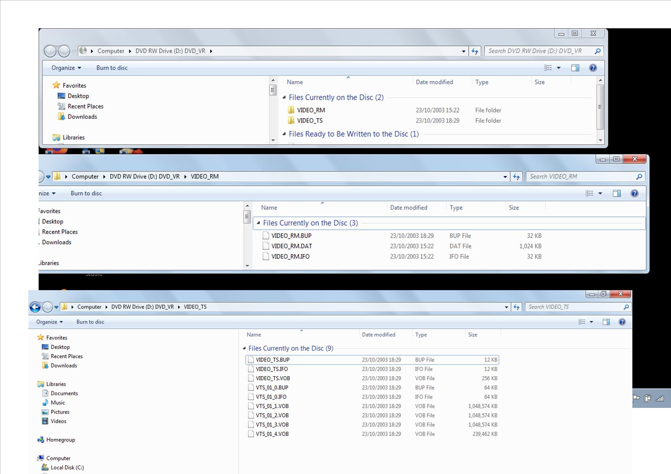Click Help icon in VIDEO_RM window
Viewport: 671px width, 474px height.
click(634, 193)
